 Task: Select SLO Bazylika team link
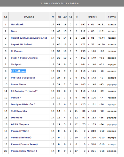[19, 111]
